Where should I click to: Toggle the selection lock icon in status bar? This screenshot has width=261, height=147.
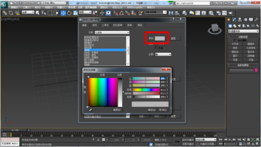coord(99,140)
